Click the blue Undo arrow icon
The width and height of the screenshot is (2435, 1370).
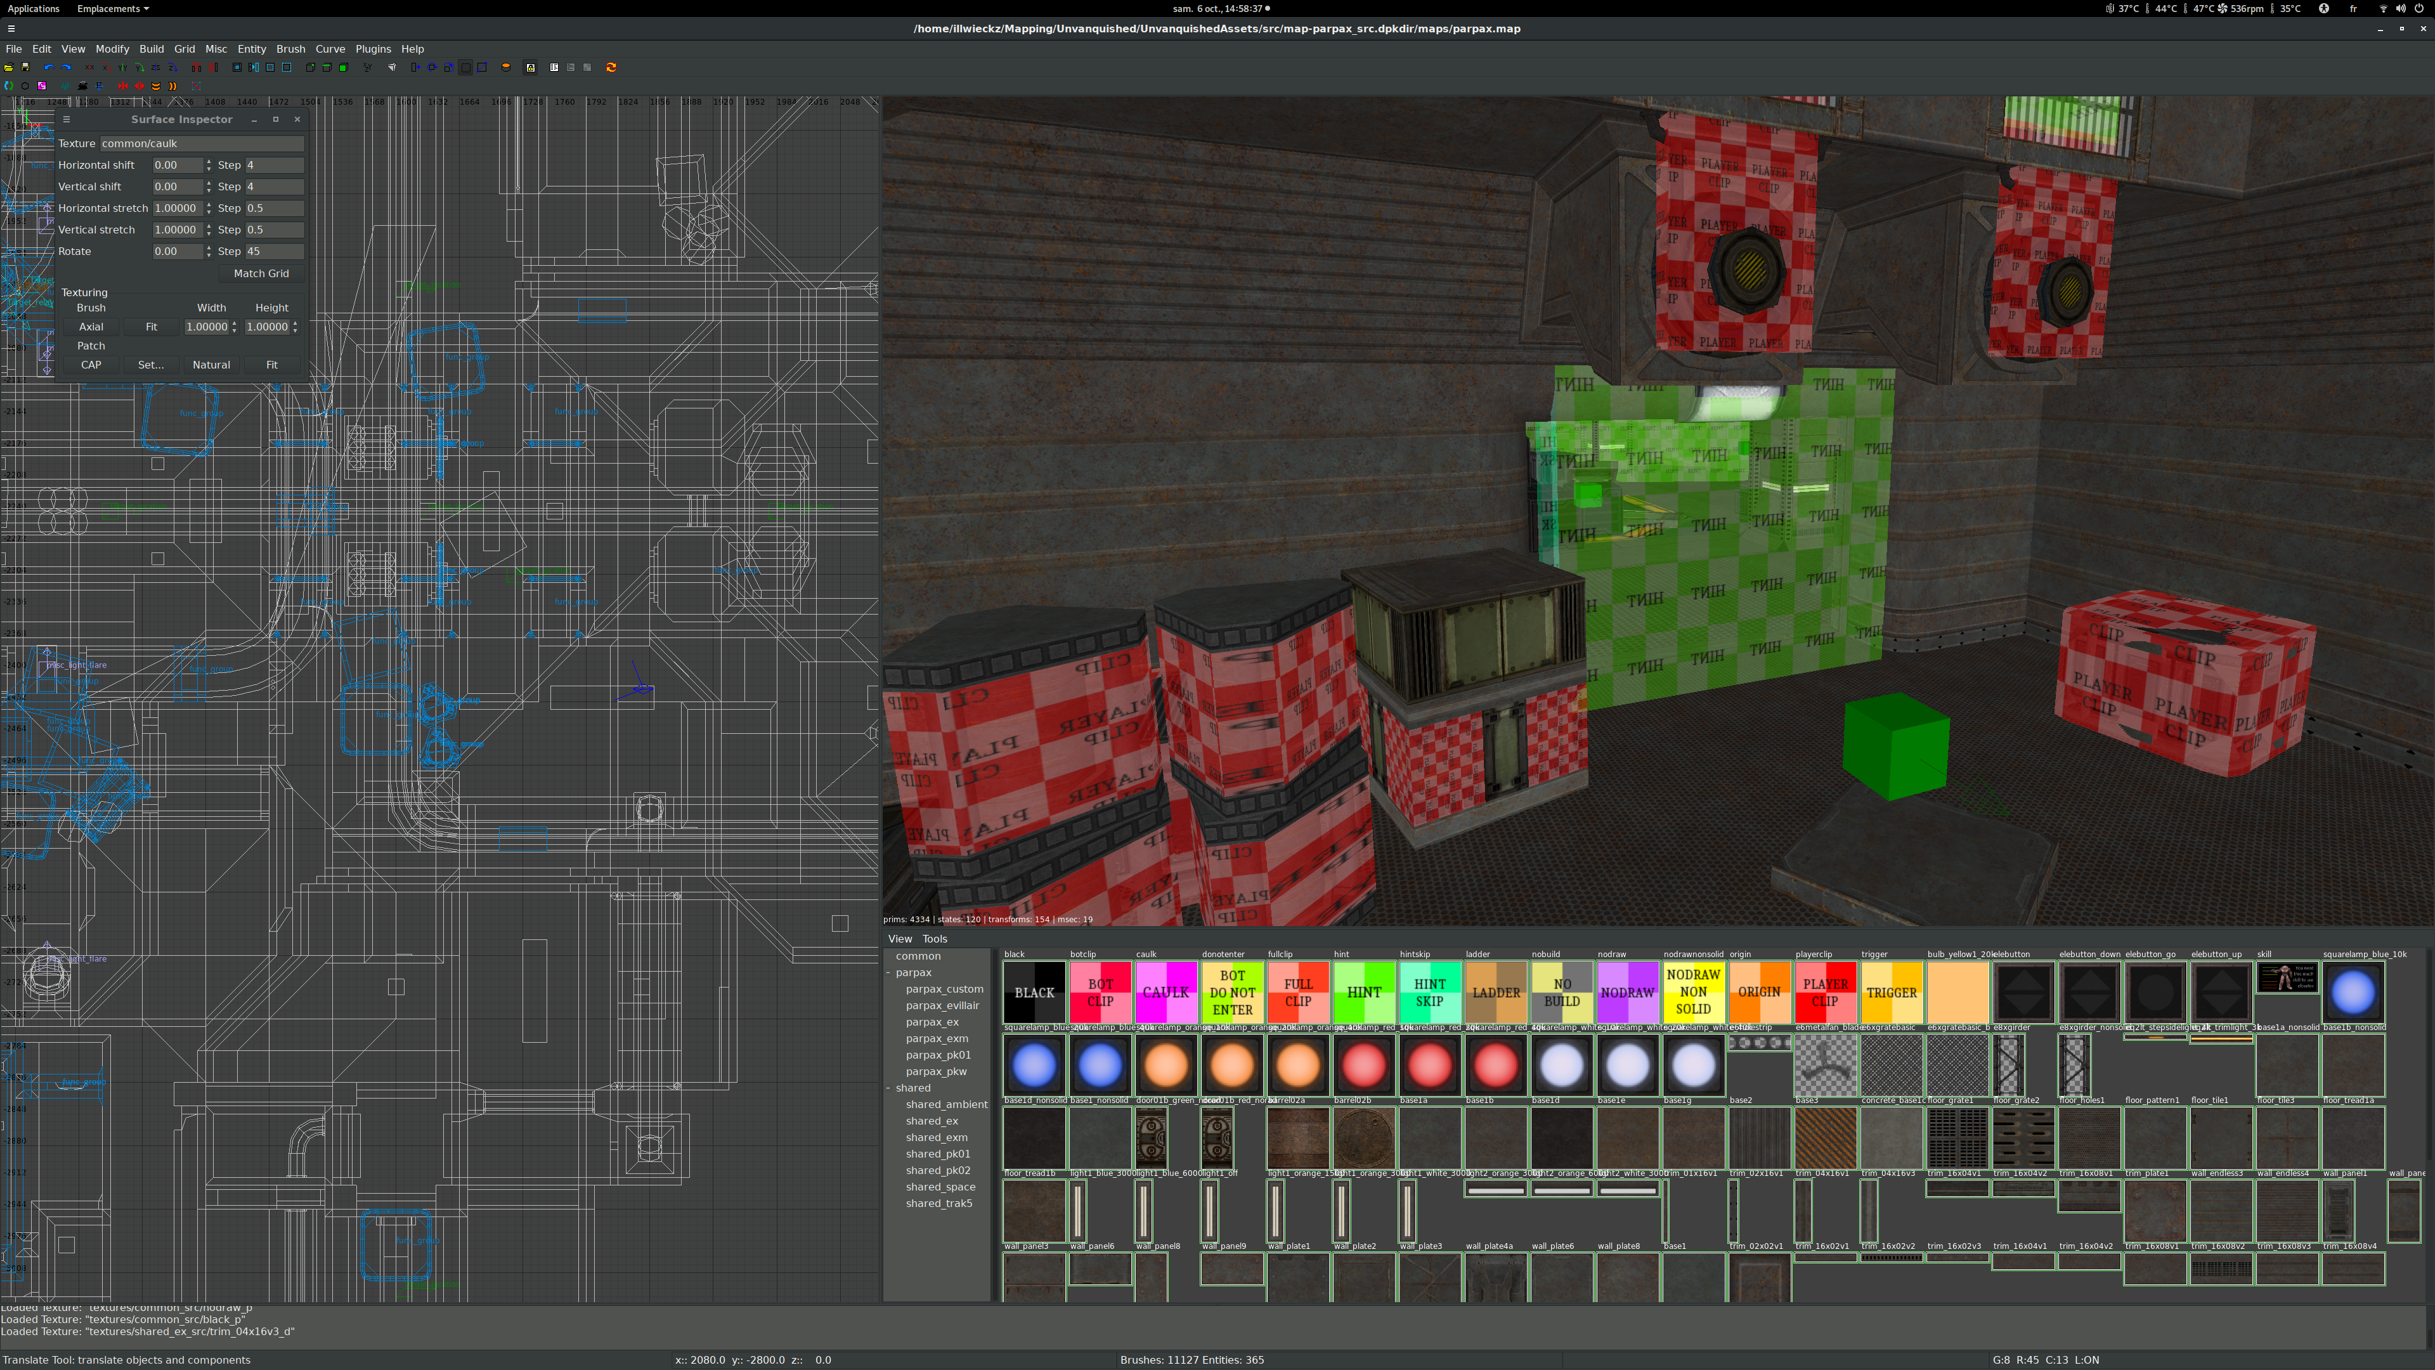[49, 67]
